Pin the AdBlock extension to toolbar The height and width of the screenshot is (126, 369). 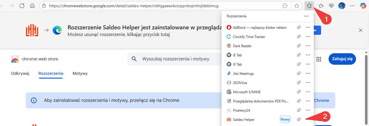(299, 28)
